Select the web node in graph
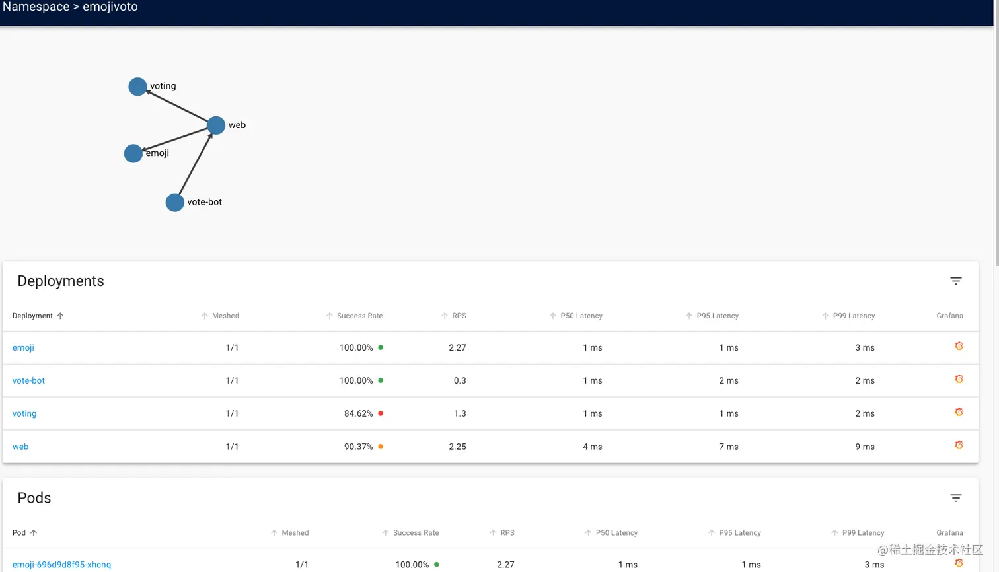This screenshot has width=999, height=572. pyautogui.click(x=216, y=125)
